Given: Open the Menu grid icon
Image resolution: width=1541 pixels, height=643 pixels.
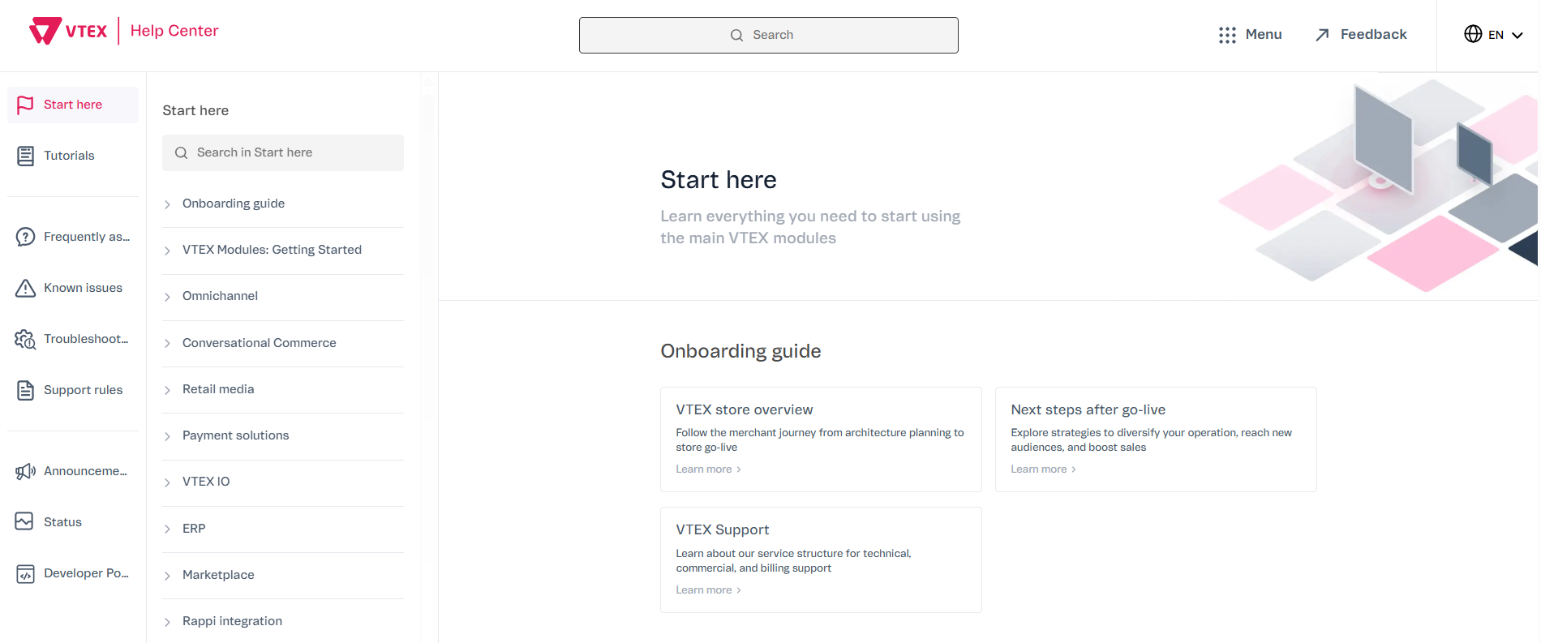Looking at the screenshot, I should [x=1227, y=35].
